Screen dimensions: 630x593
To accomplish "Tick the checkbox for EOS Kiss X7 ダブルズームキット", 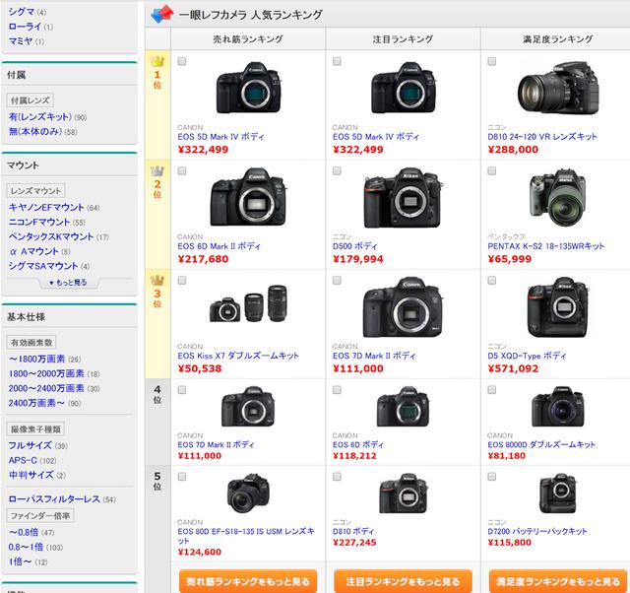I will (x=182, y=280).
